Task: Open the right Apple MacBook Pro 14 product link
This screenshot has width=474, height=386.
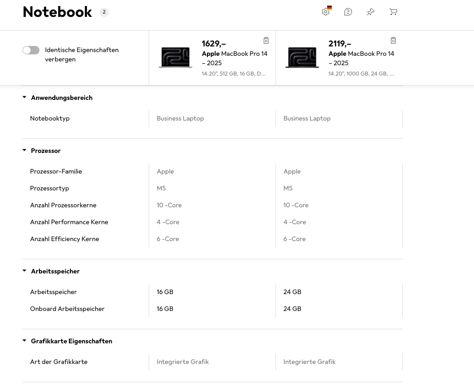Action: pyautogui.click(x=361, y=58)
